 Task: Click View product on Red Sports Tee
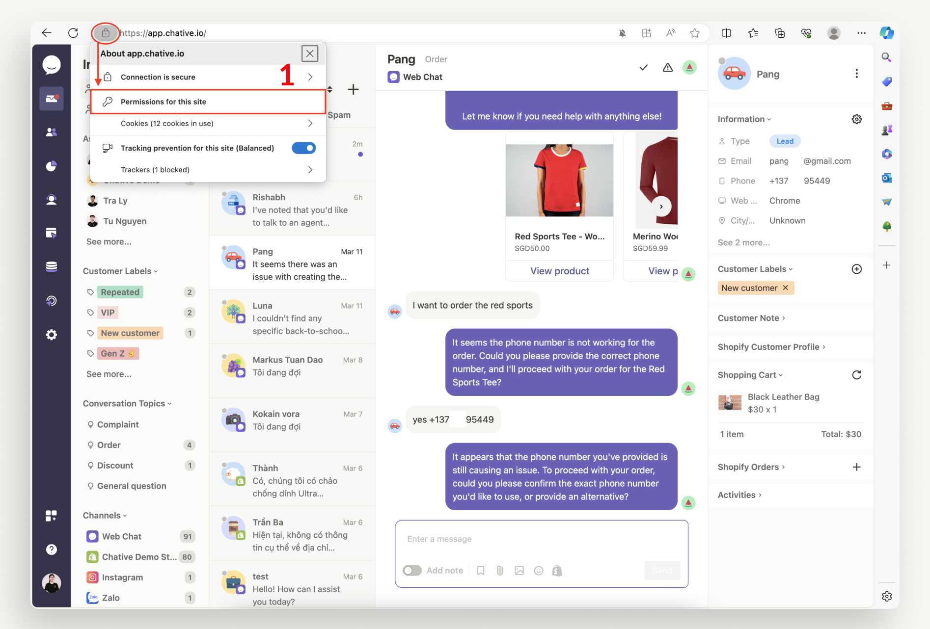tap(559, 270)
